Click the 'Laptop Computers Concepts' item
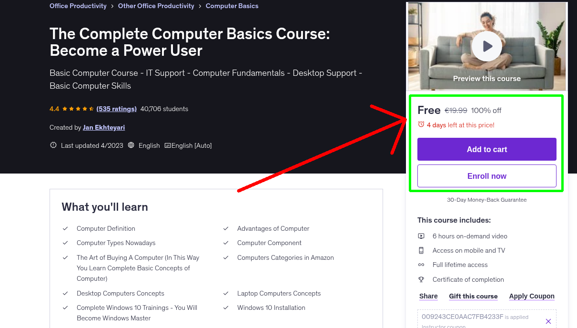577x328 pixels. (x=279, y=293)
